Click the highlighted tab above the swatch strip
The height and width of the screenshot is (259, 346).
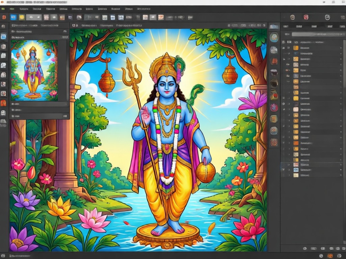[x=274, y=27]
